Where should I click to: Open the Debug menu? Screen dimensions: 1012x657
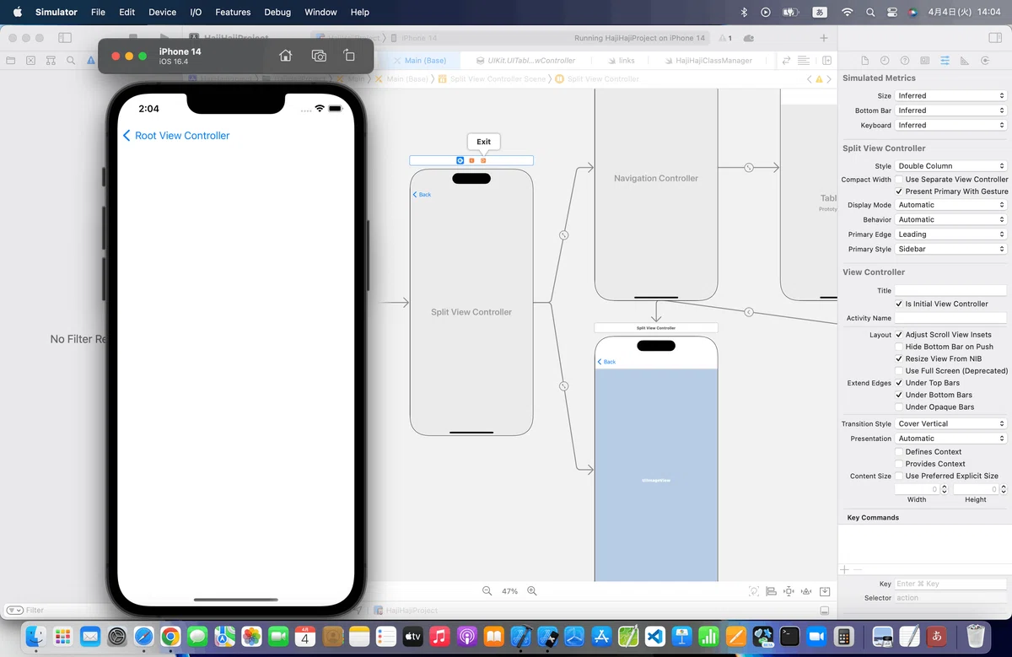(277, 12)
